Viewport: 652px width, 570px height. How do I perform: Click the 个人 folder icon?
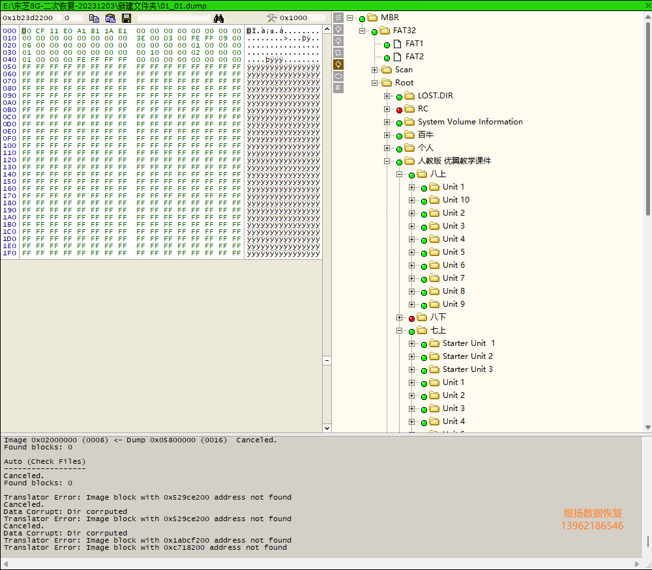[409, 148]
